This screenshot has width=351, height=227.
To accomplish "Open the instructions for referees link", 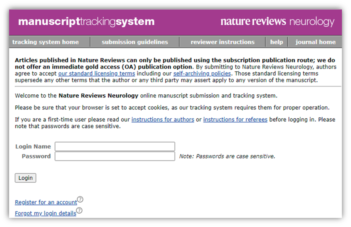I will (x=235, y=120).
